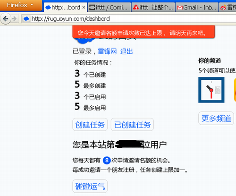Screen dimensions: 236x196
Task: Switch to the ifttt: 让整个 tab
Action: 153,8
